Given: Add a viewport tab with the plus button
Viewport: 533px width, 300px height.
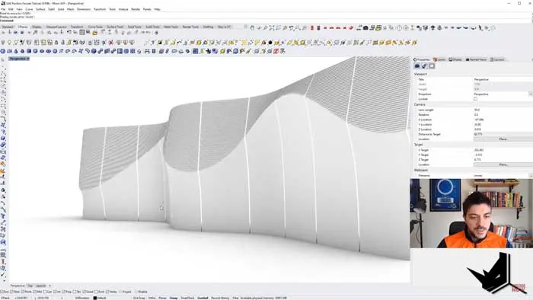Looking at the screenshot, I should pyautogui.click(x=50, y=286).
